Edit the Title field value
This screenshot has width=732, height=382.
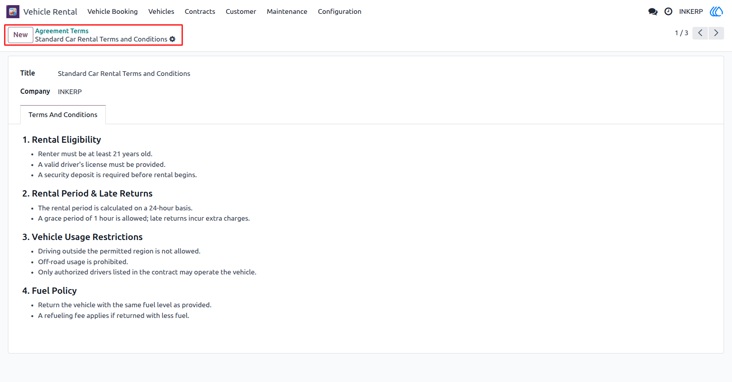[x=124, y=74]
